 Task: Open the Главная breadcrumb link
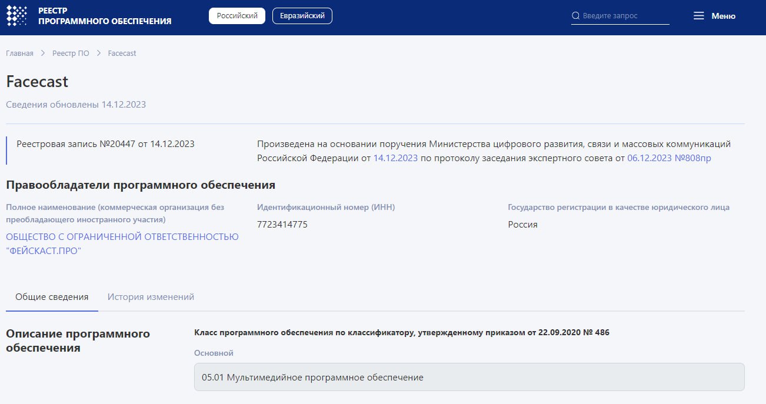19,53
